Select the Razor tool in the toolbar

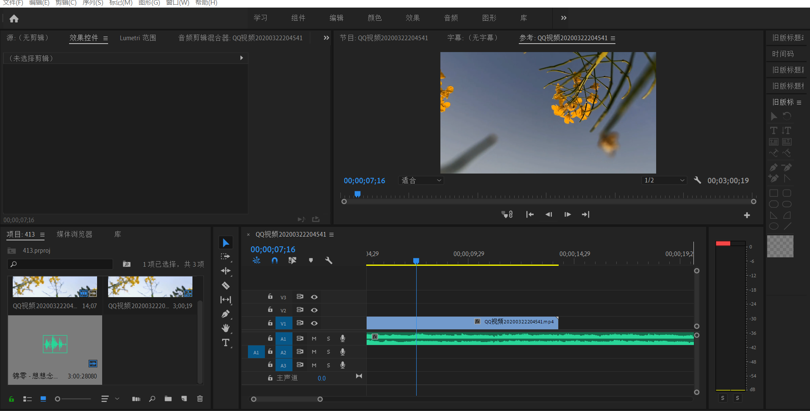[x=225, y=285]
